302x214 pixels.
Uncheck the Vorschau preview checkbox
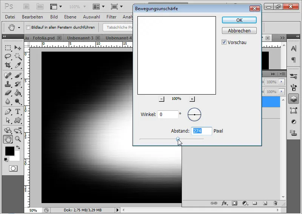click(x=224, y=42)
